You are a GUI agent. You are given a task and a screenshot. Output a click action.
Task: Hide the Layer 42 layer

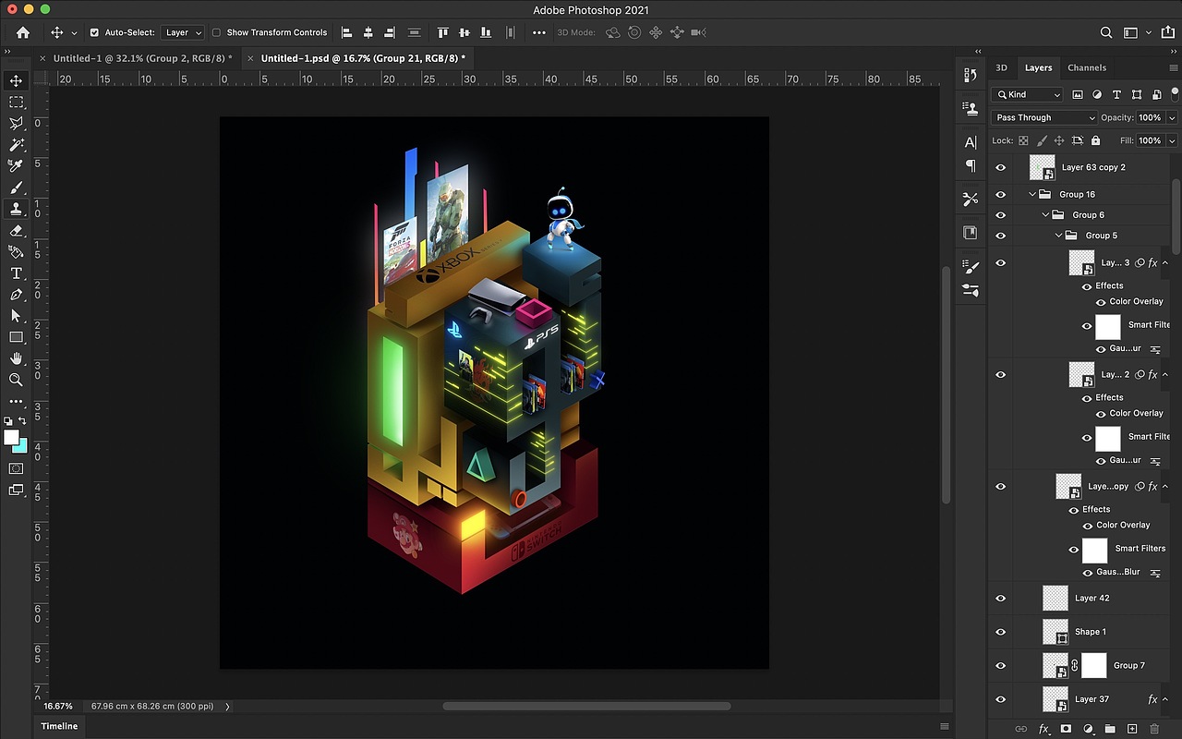click(1000, 599)
